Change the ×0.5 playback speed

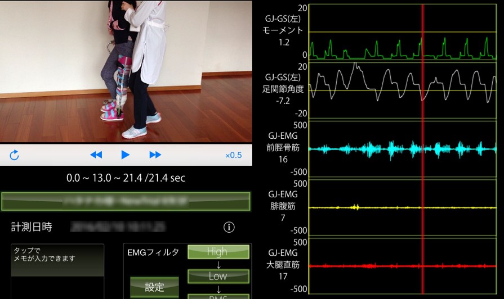[x=233, y=155]
